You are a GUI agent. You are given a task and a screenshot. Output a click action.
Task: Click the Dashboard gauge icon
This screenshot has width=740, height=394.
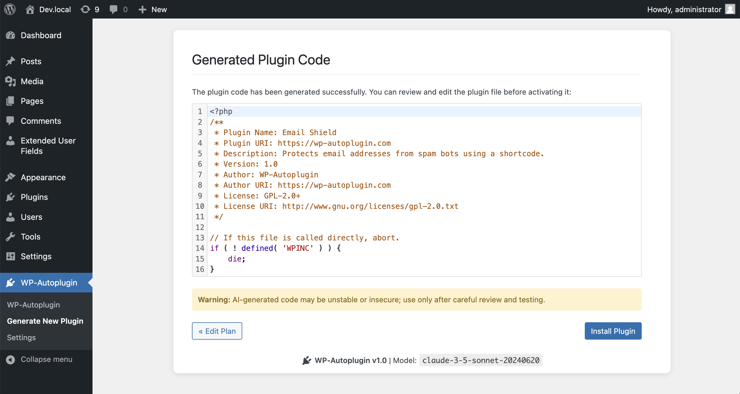tap(10, 35)
